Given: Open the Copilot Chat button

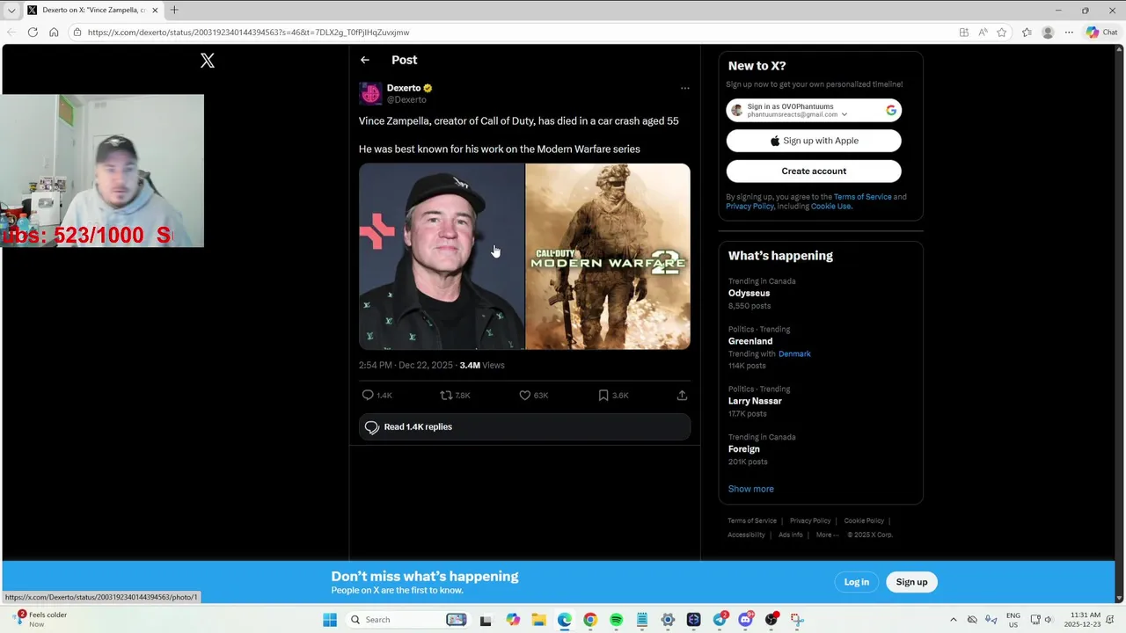Looking at the screenshot, I should coord(1102,33).
